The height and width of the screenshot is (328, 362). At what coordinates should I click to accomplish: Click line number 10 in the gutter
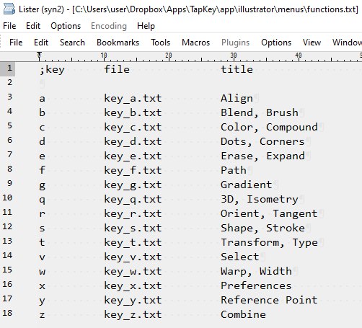tap(7, 198)
